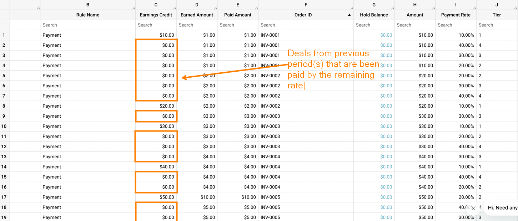Click the resize handle on column C header

pyautogui.click(x=174, y=8)
